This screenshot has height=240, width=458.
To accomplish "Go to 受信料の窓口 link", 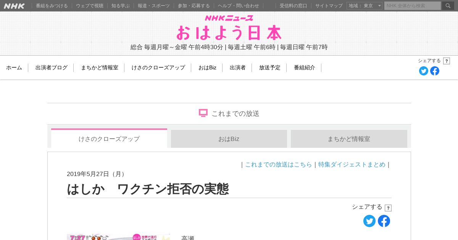I will (294, 6).
